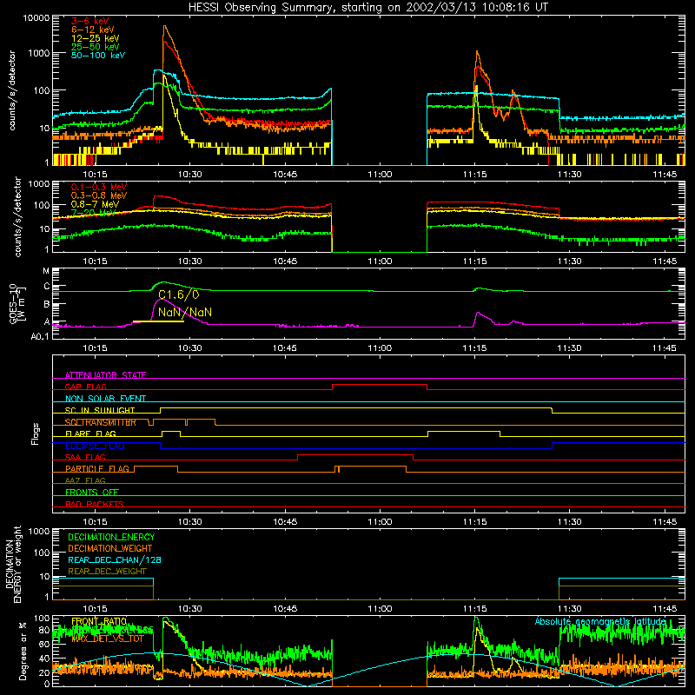Viewport: 695px width, 695px height.
Task: Click the Absolute geomagnetic latitude label
Action: coord(600,621)
